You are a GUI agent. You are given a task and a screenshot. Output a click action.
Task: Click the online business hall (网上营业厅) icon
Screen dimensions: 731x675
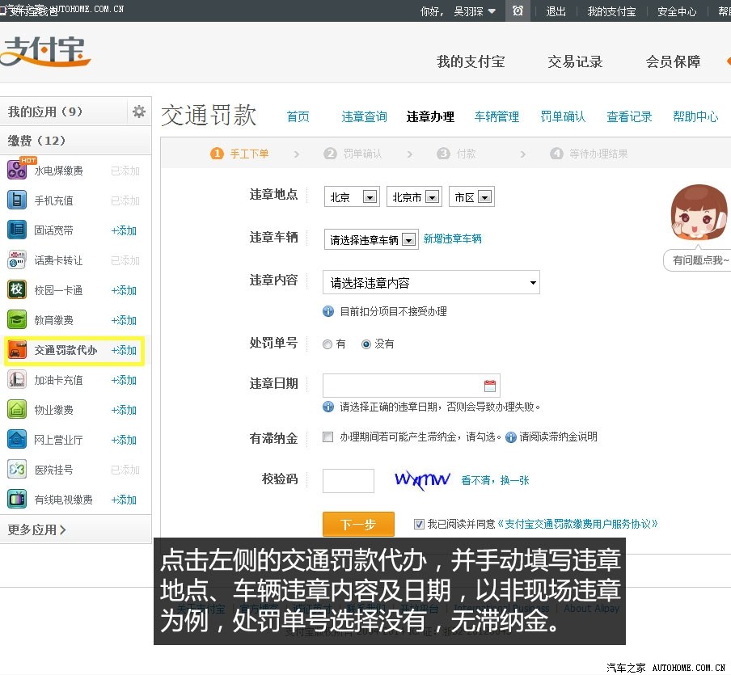[17, 439]
